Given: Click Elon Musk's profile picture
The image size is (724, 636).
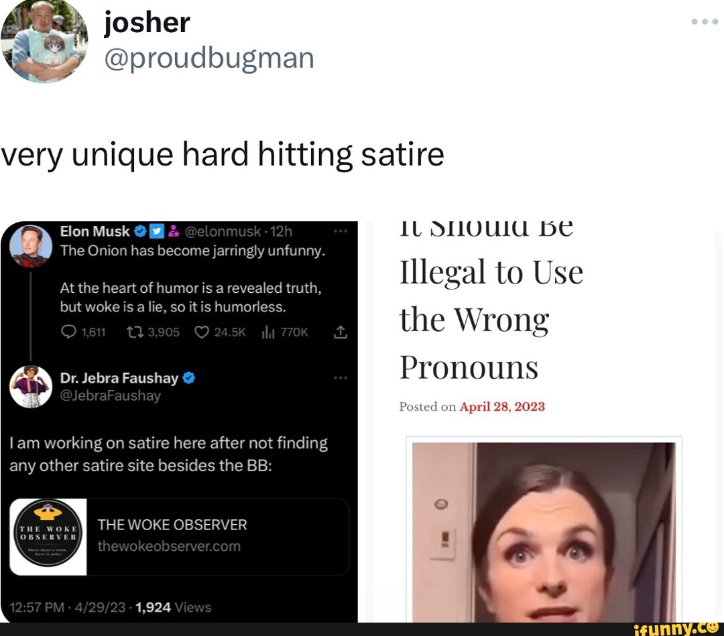Looking at the screenshot, I should pos(31,246).
